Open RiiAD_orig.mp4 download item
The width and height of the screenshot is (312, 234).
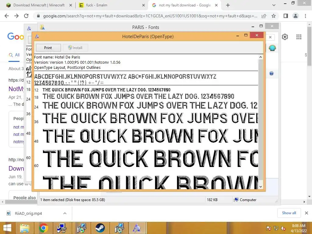28,214
